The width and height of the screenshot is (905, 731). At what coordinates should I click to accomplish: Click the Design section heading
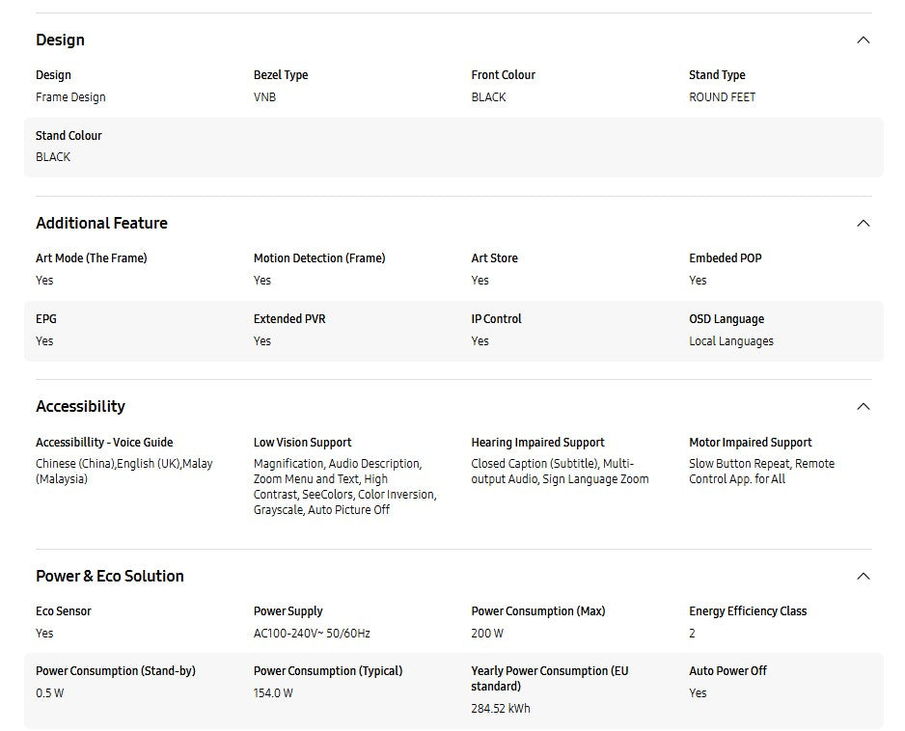pos(60,41)
